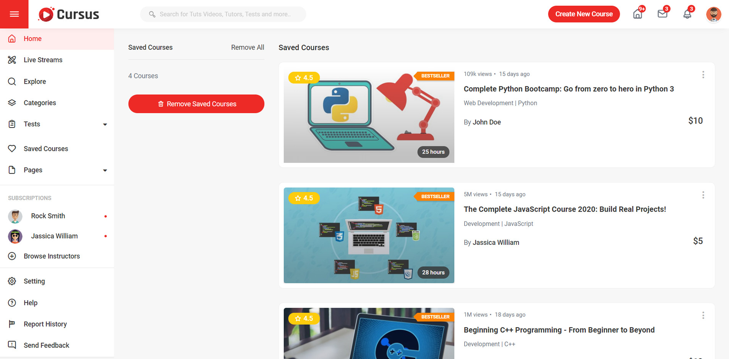Toggle the hamburger menu button
The height and width of the screenshot is (359, 729).
point(14,14)
